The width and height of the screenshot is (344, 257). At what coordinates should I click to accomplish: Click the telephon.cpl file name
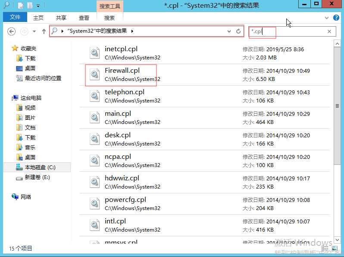pos(125,92)
